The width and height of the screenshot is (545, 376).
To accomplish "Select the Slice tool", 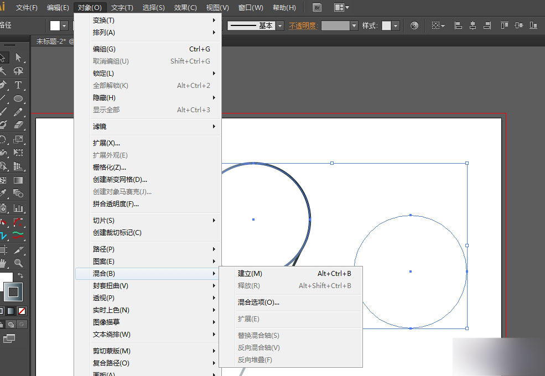I will click(18, 249).
